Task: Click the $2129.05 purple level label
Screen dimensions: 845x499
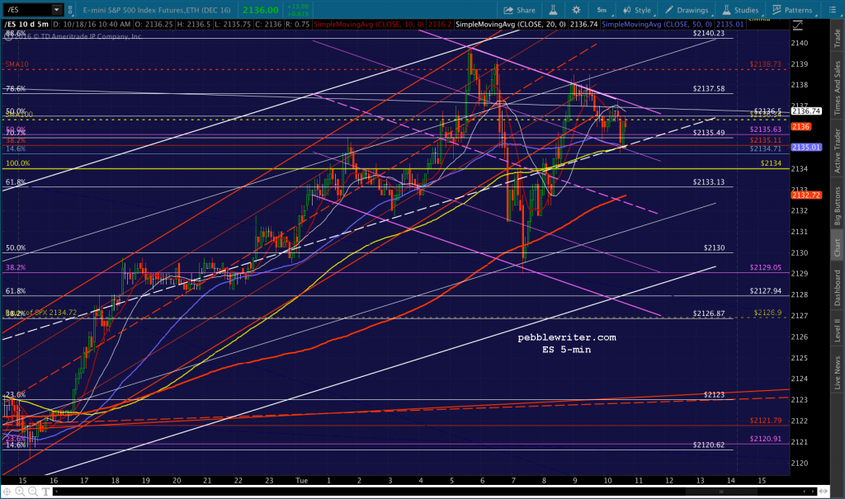Action: [x=765, y=267]
